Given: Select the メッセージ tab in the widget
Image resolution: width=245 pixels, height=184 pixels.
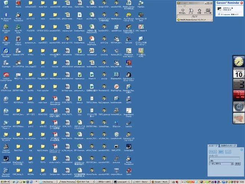Looking at the screenshot, I should (x=213, y=146).
